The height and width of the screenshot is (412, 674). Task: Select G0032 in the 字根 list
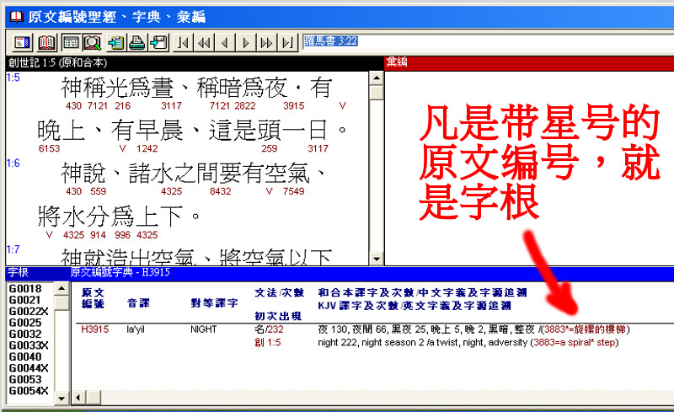[x=25, y=334]
